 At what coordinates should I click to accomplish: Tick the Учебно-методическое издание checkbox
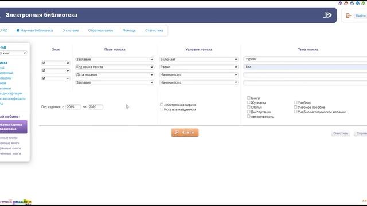coord(296,112)
